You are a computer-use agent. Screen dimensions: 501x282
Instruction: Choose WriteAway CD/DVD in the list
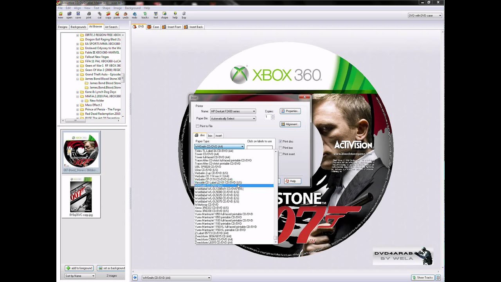pos(207,205)
